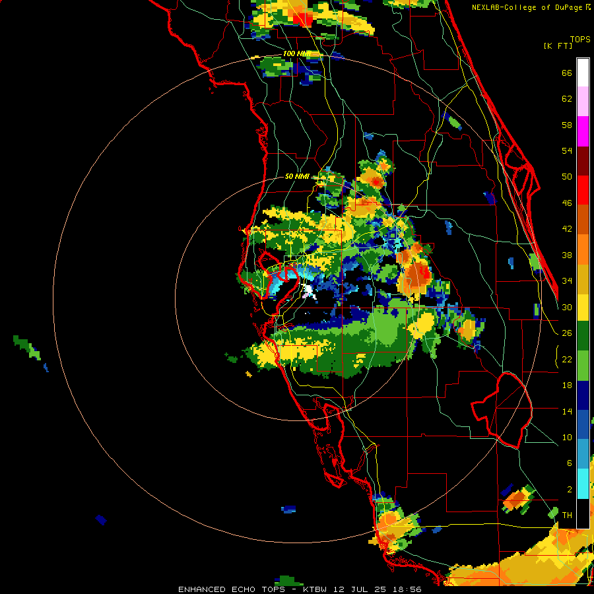The image size is (594, 594).
Task: Click the light green legend swatch
Action: tap(583, 366)
